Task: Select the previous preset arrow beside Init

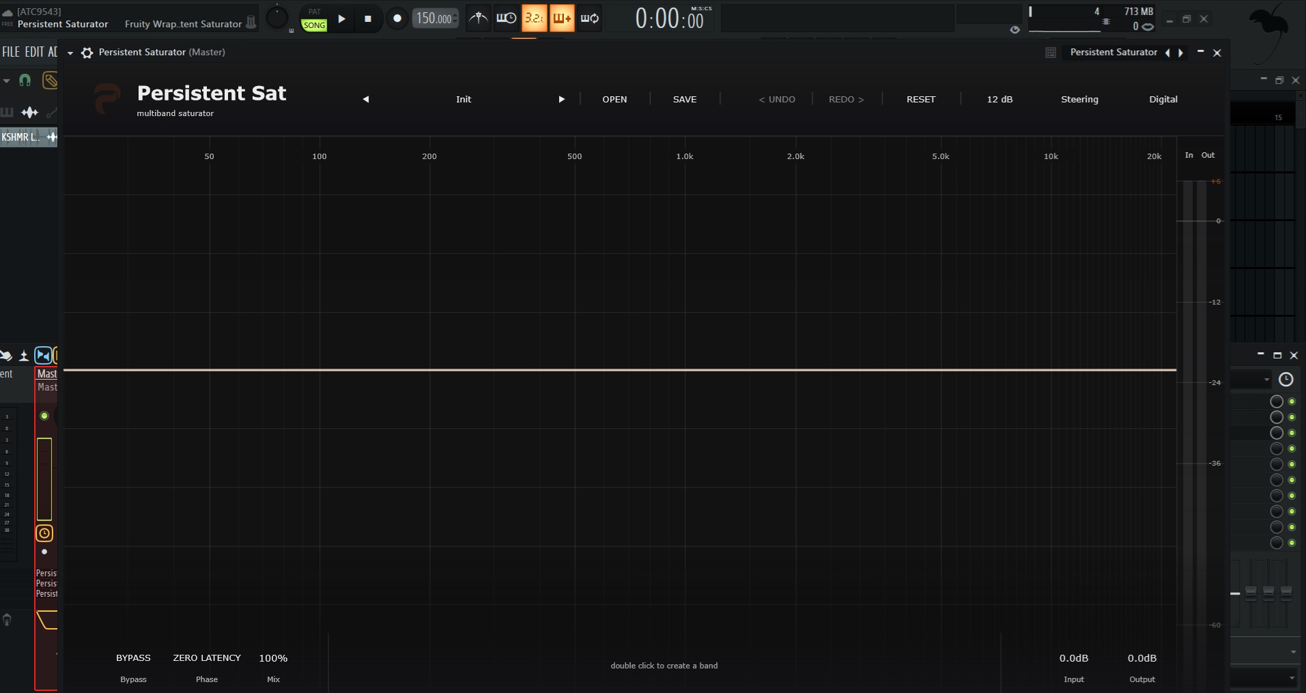Action: 366,100
